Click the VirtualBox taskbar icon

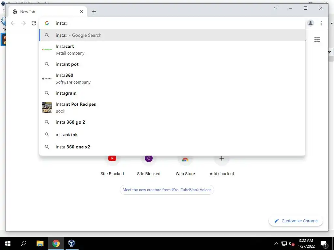pyautogui.click(x=71, y=243)
